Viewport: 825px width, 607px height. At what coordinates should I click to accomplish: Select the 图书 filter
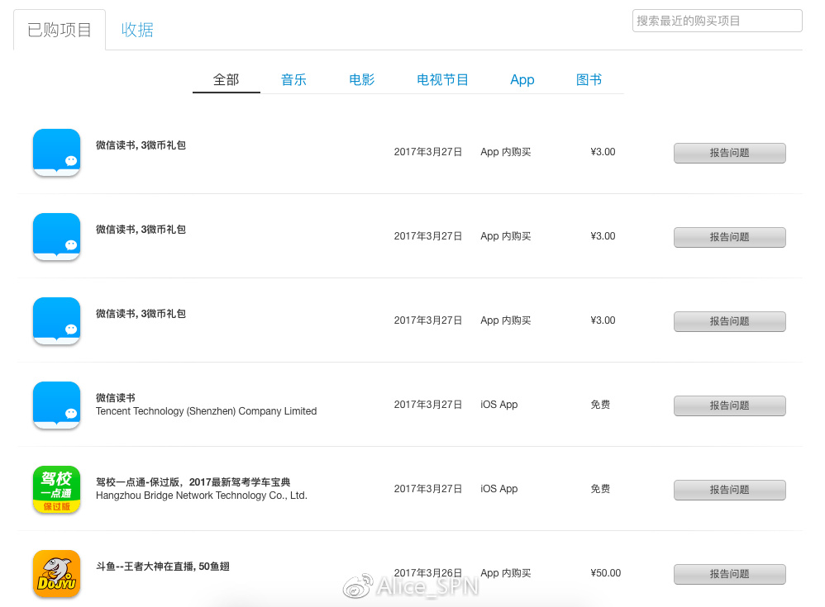pos(589,79)
